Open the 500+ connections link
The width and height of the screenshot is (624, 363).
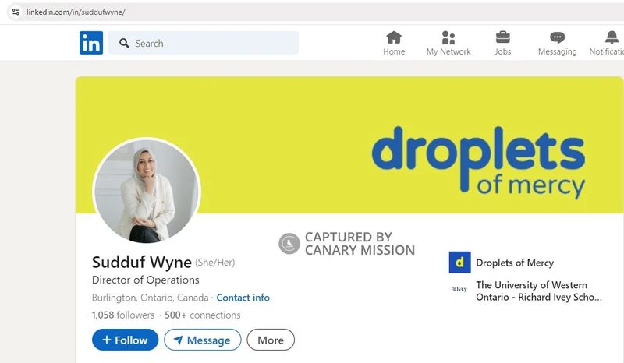click(x=203, y=315)
